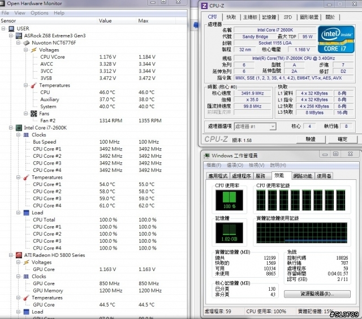Click the Clocks icon under Intel Core i7-2600K
Viewport: 362px width, 319px height.
click(x=27, y=135)
